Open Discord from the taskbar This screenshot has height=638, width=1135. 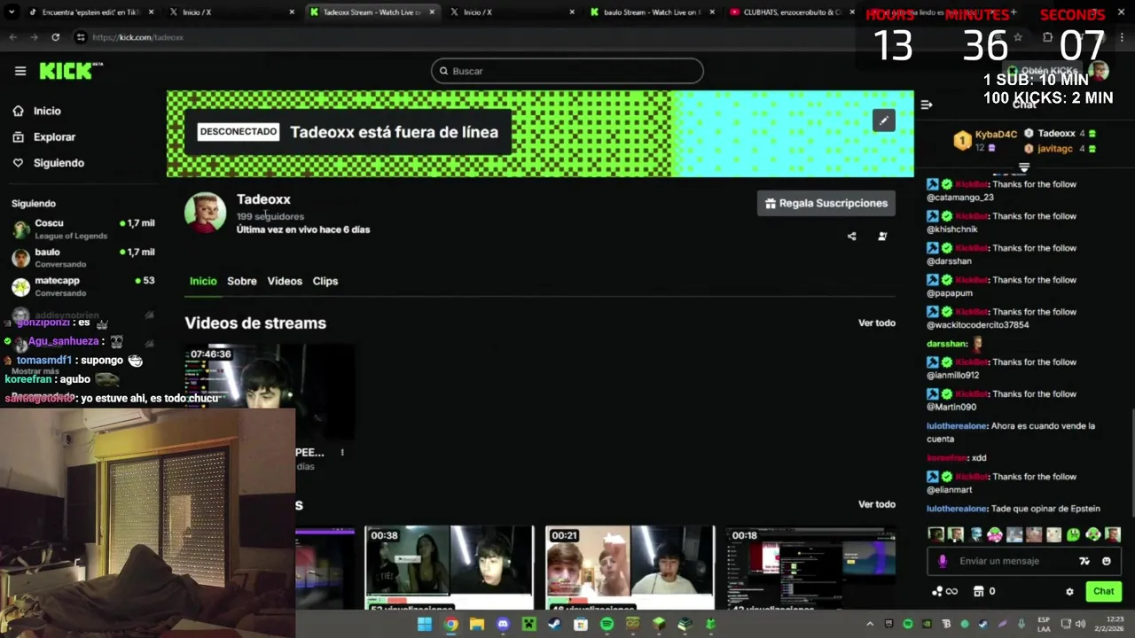[x=503, y=624]
